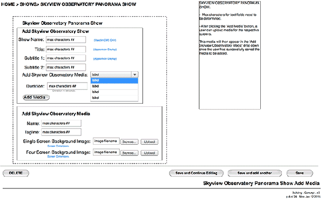324x210 pixels.
Task: Click into the Subtitle 2 field
Action: tap(66, 67)
